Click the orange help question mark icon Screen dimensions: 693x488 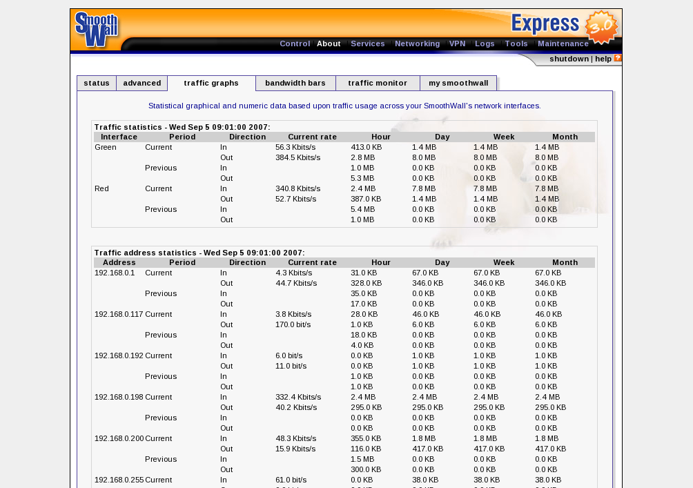coord(618,58)
